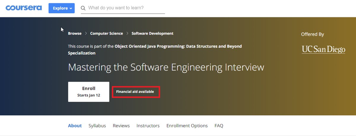
Task: Click chevron separator after Computer Science breadcrumb
Action: coord(127,34)
